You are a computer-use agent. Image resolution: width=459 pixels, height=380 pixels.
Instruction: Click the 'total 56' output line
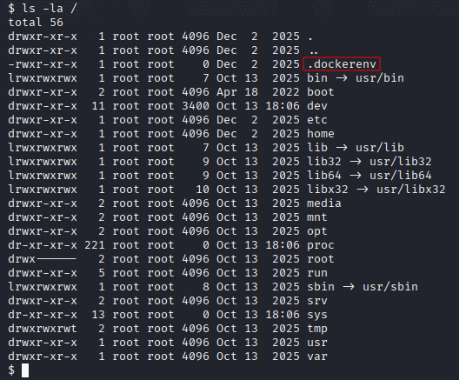(x=36, y=23)
